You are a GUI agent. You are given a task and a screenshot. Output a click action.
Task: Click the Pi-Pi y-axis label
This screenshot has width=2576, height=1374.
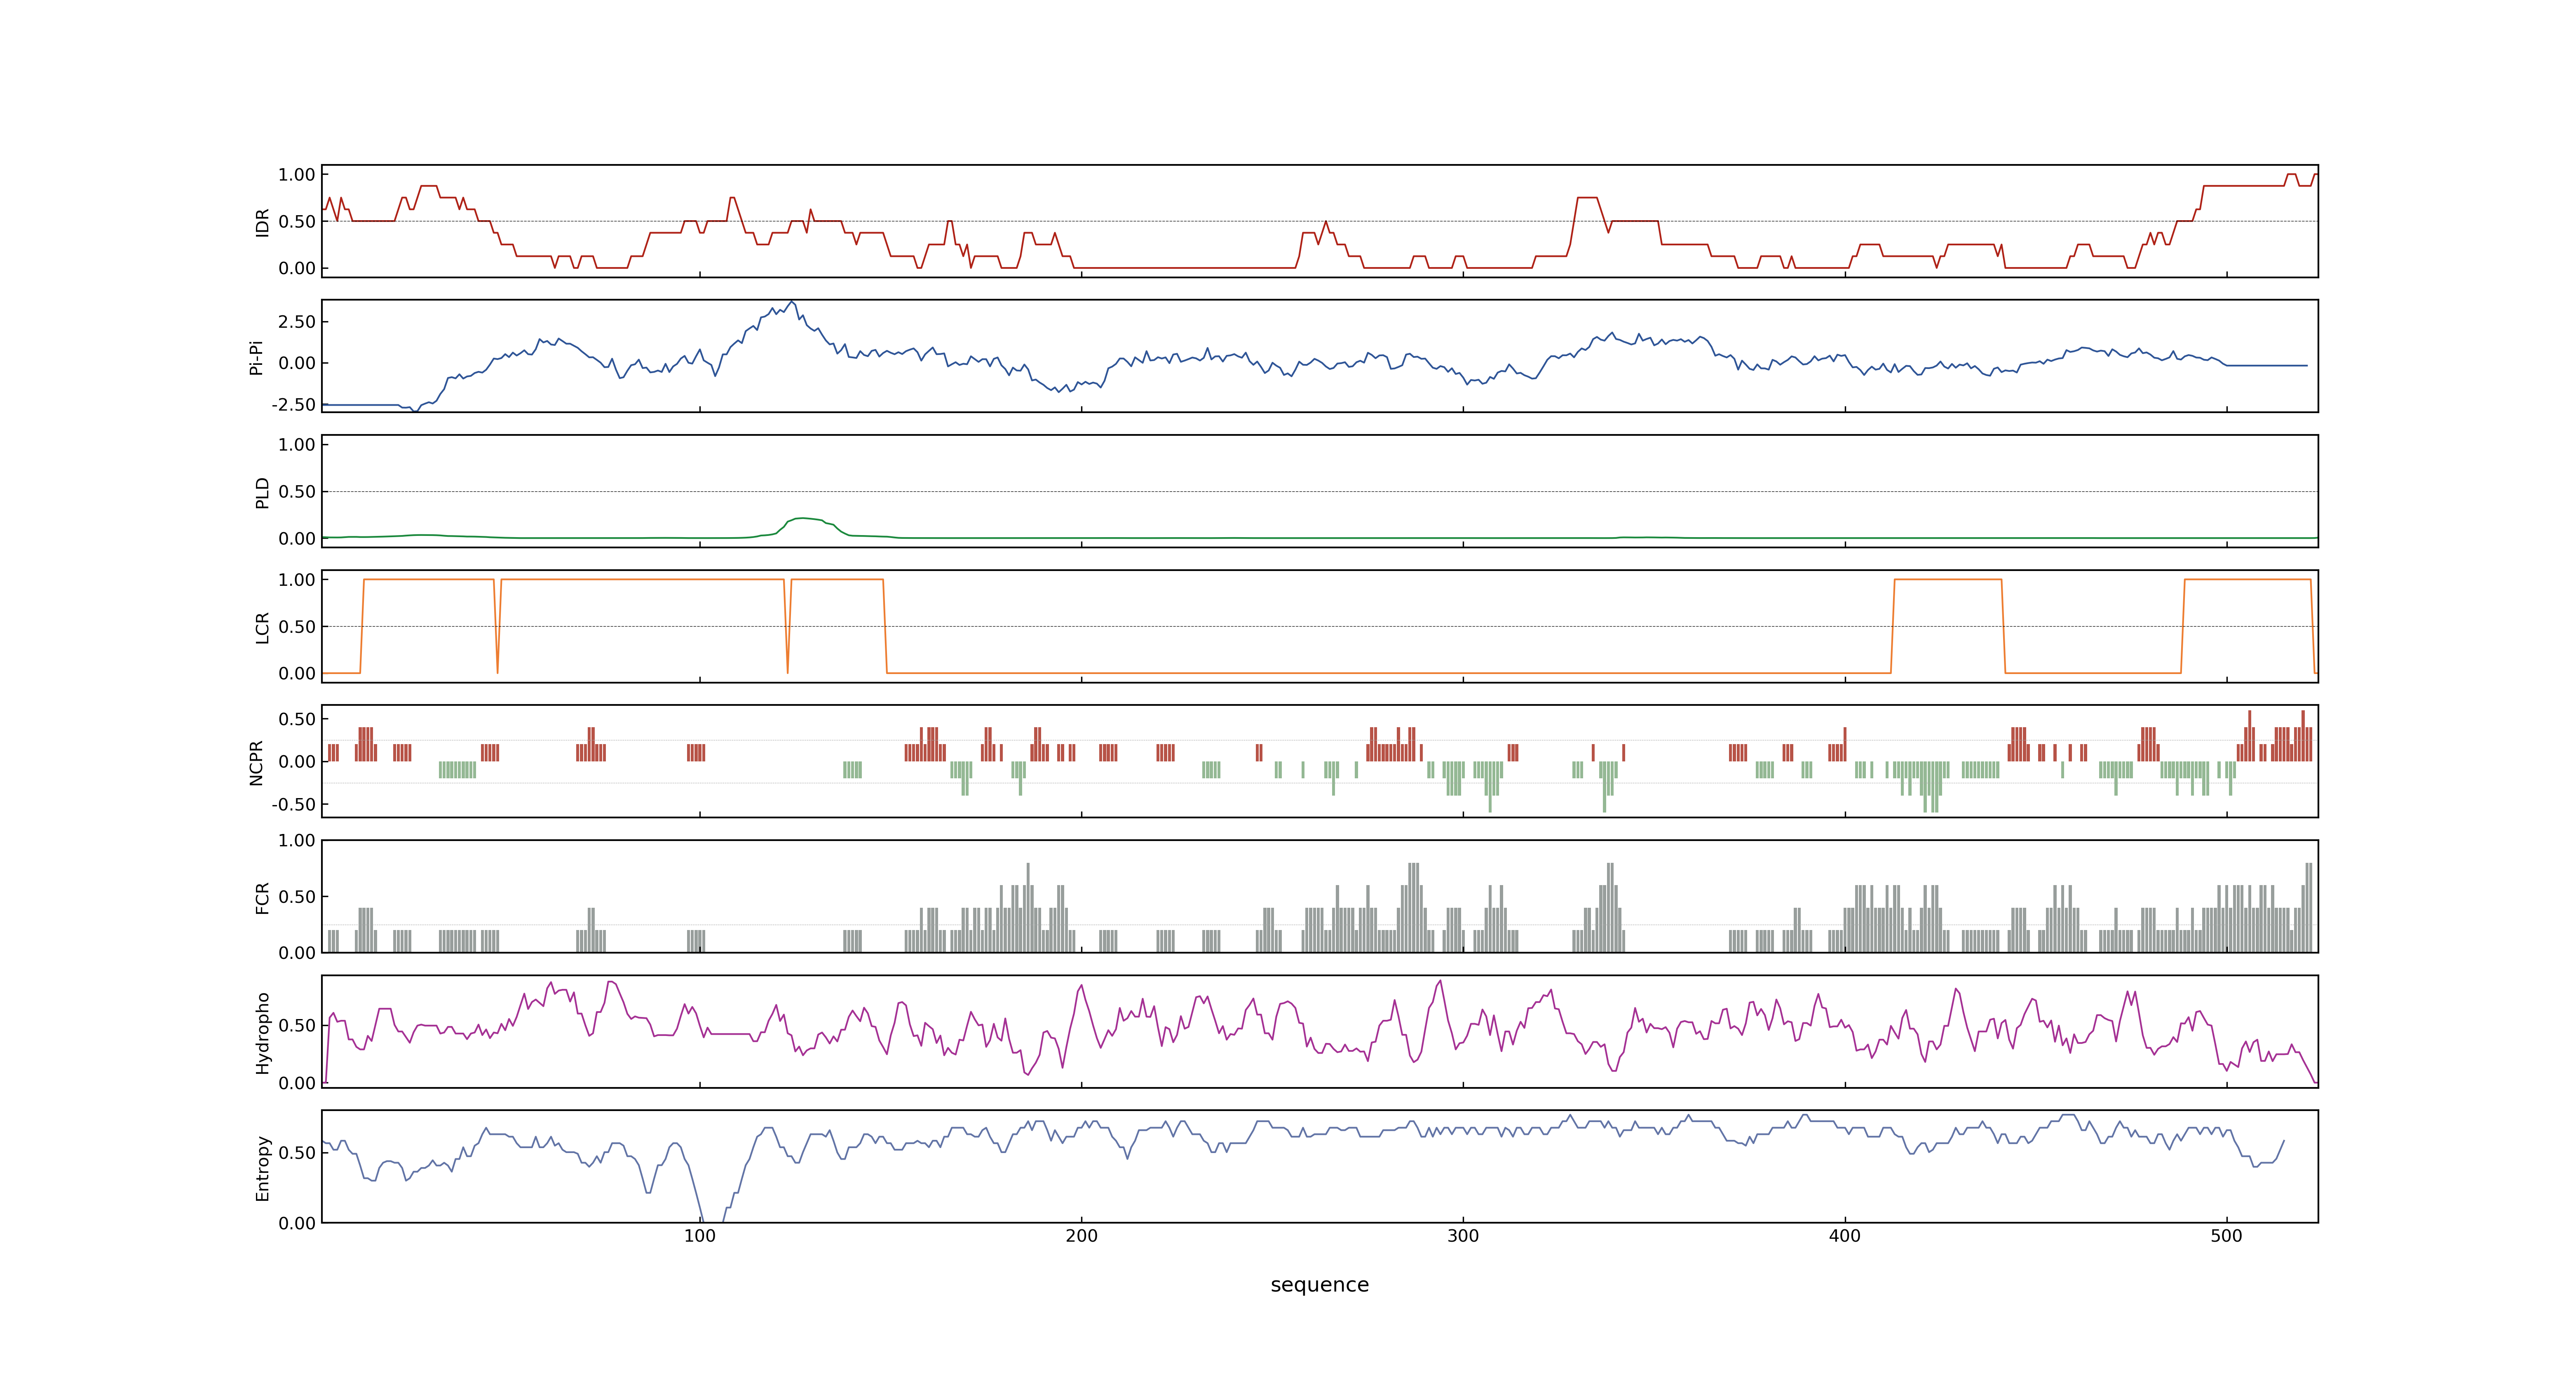[256, 357]
